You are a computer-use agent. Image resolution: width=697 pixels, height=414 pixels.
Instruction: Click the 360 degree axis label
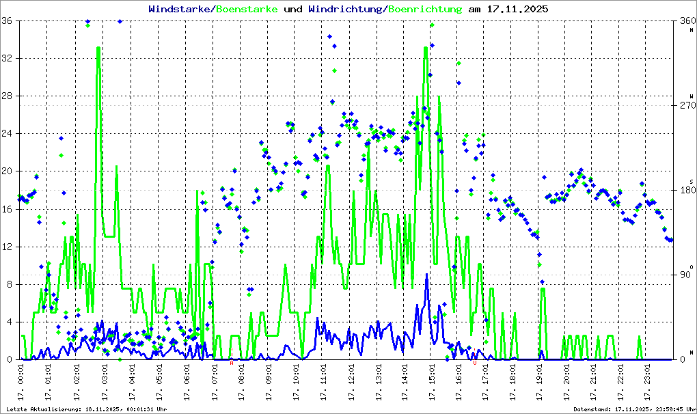tap(687, 21)
